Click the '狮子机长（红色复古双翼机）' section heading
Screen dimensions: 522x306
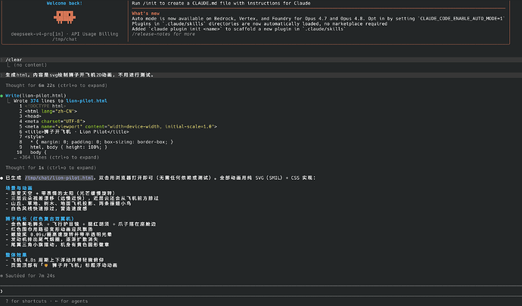pyautogui.click(x=39, y=219)
